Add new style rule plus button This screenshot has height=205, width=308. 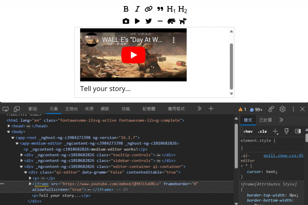276,131
